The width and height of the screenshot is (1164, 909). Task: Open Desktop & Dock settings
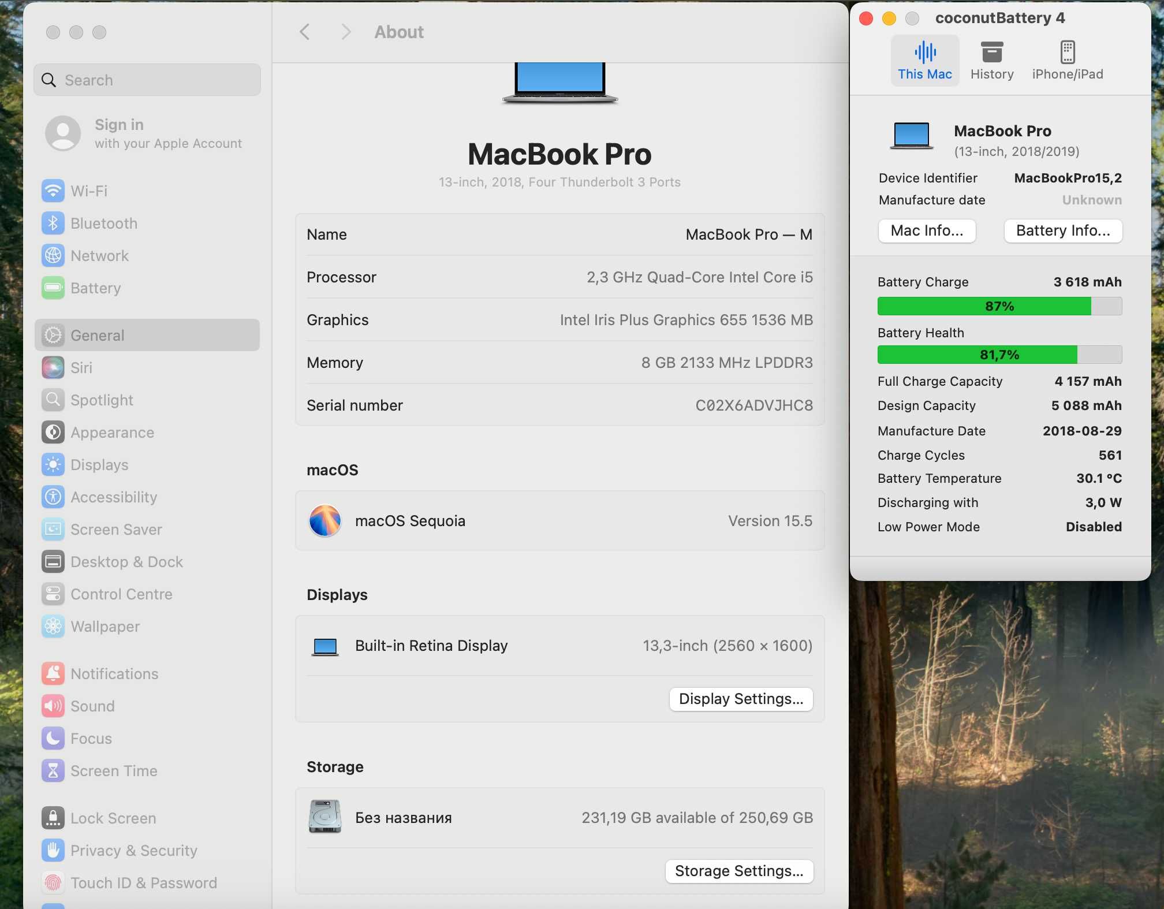(x=147, y=562)
